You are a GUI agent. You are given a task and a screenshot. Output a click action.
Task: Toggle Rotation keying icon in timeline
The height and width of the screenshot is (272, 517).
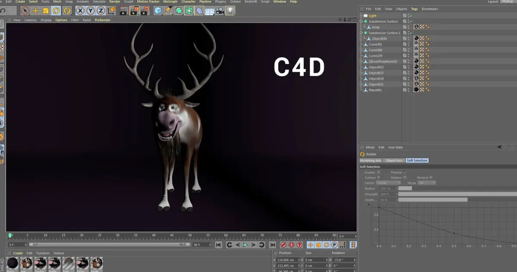326,245
